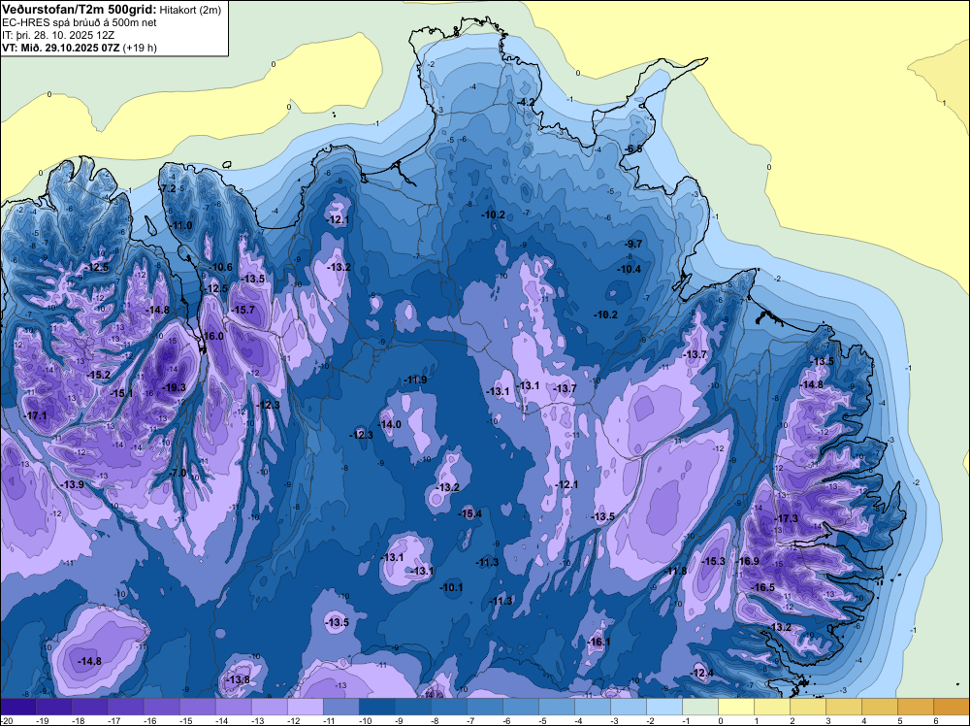Click the -16.5 temperature value
The image size is (970, 726).
pyautogui.click(x=763, y=587)
